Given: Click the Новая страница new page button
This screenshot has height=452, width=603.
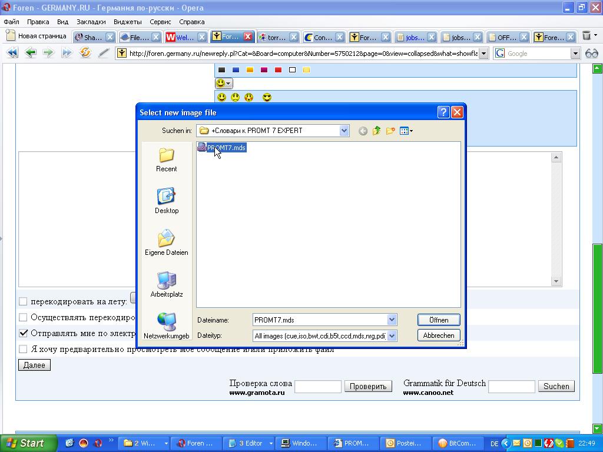Looking at the screenshot, I should coord(37,36).
